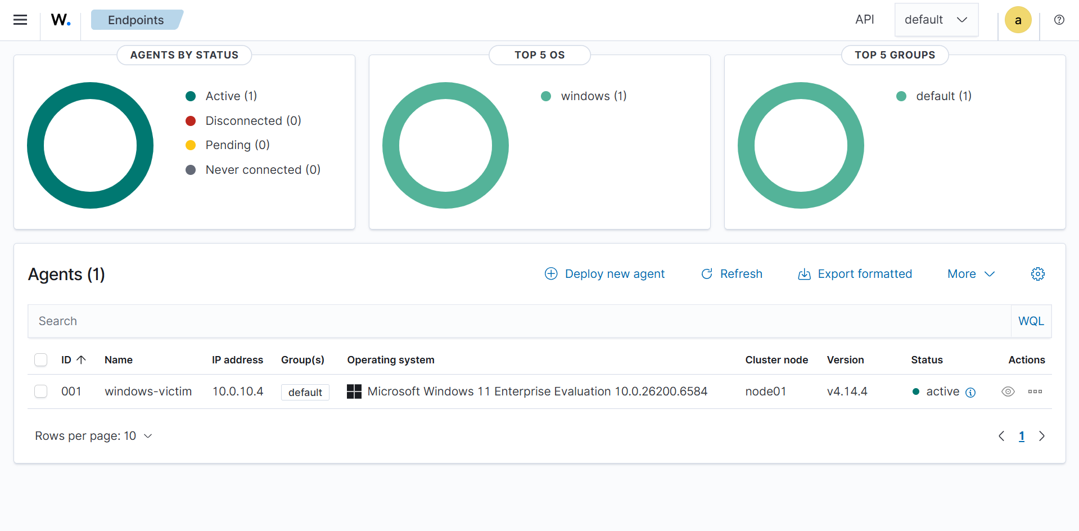Expand the More actions dropdown
Image resolution: width=1079 pixels, height=531 pixels.
pos(971,274)
